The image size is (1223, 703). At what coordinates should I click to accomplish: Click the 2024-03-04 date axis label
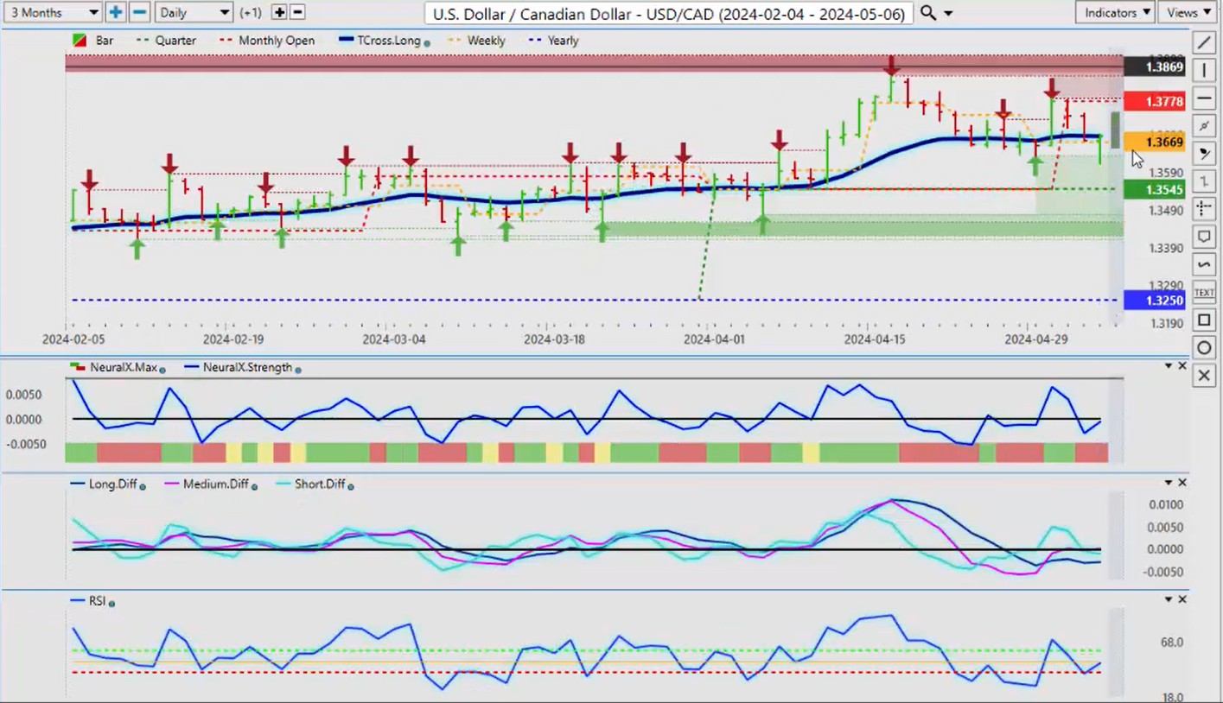coord(394,340)
